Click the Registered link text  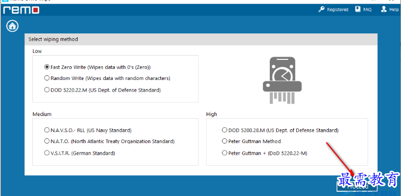pos(338,10)
